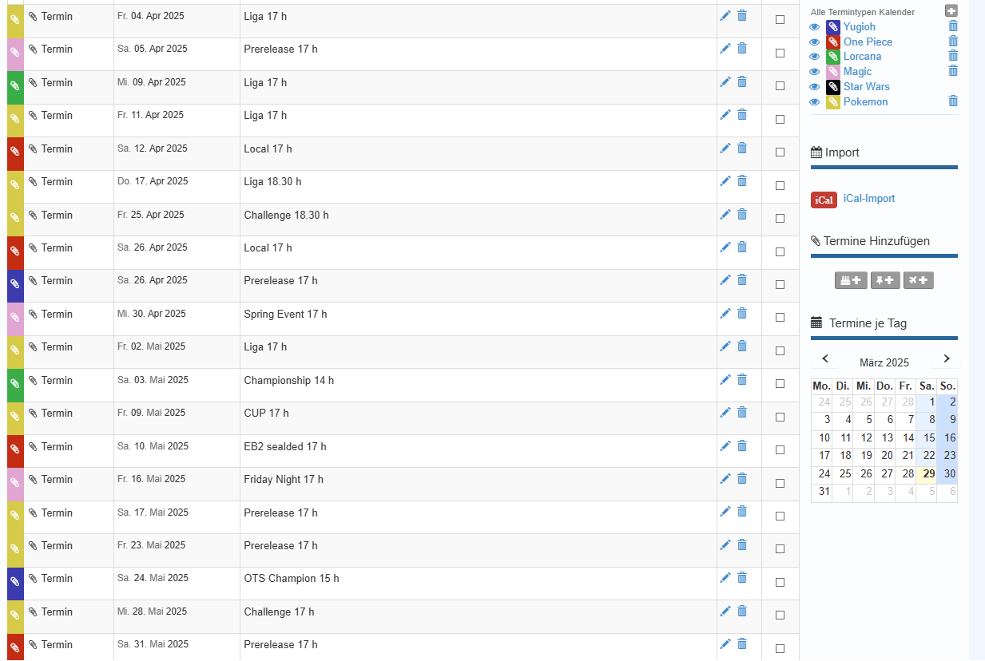Click the black Star Wars color swatch

point(833,87)
